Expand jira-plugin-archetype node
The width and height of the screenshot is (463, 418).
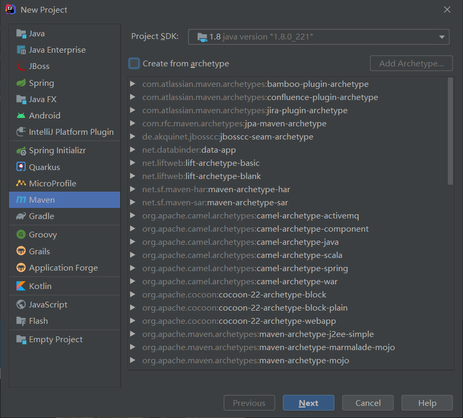(x=133, y=110)
